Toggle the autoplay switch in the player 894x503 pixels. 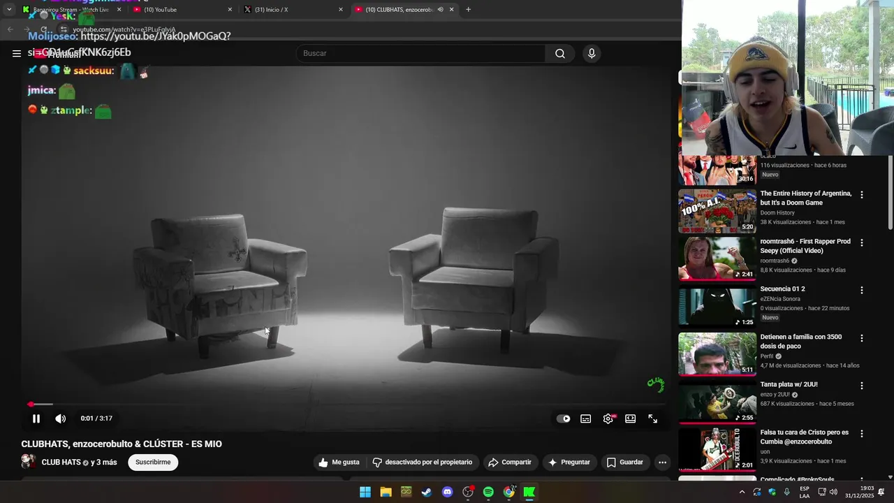[x=564, y=418]
